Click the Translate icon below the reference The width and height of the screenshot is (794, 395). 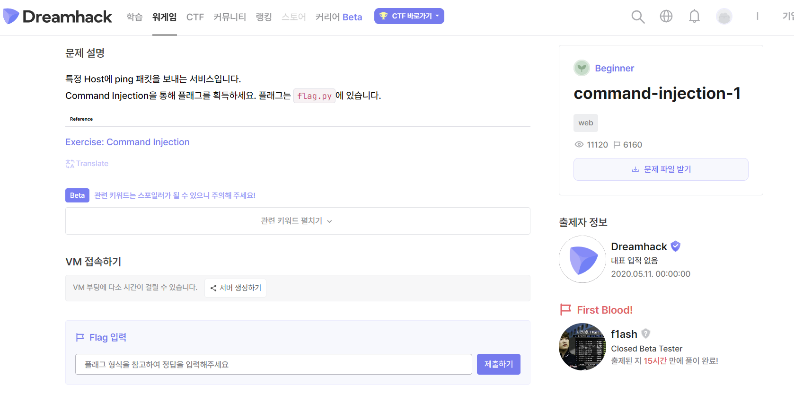(70, 163)
